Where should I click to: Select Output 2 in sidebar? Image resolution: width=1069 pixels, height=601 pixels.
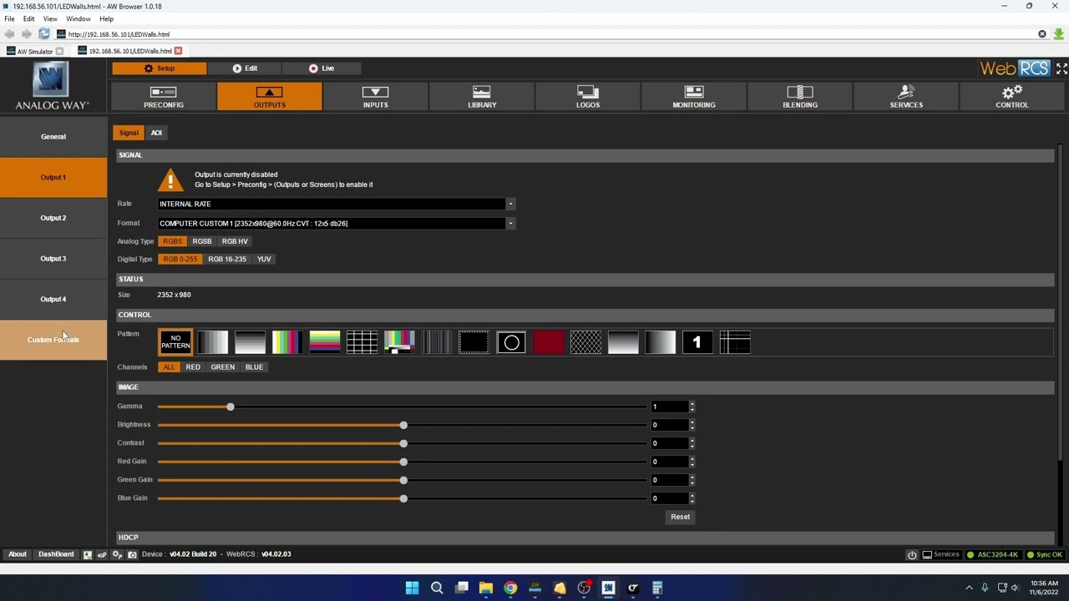pos(53,218)
